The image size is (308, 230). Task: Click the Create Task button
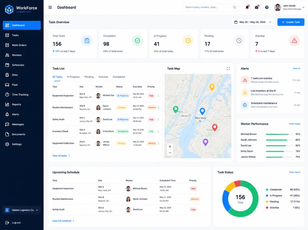coord(291,22)
